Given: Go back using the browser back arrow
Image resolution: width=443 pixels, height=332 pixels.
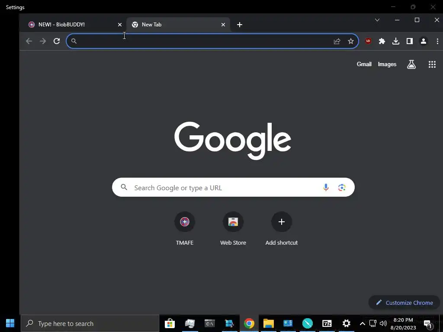Looking at the screenshot, I should (x=29, y=41).
